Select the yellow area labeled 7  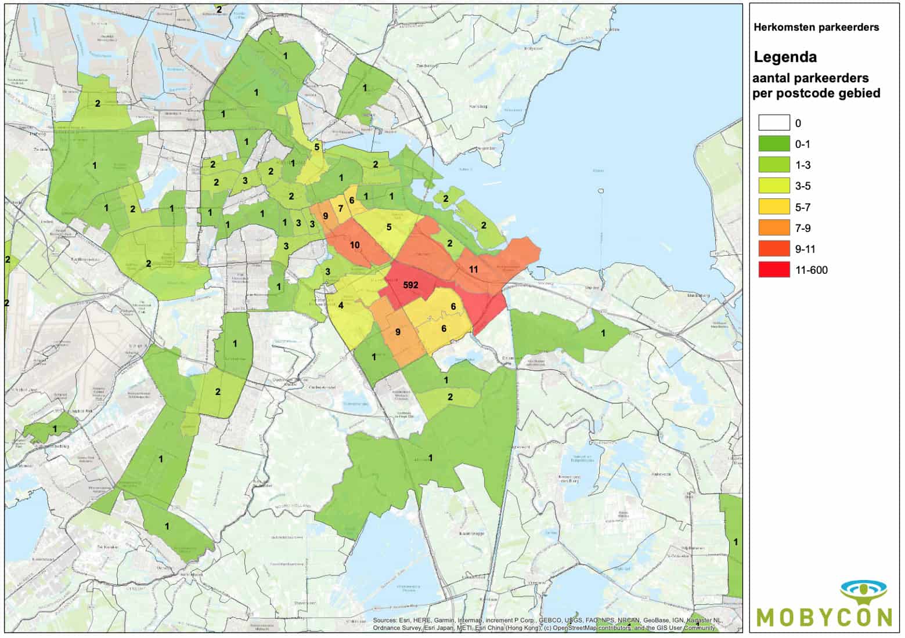pyautogui.click(x=341, y=208)
